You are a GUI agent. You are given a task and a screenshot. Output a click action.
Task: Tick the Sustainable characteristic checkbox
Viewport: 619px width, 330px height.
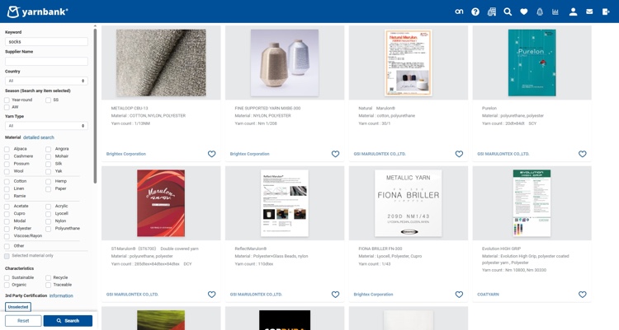tap(7, 278)
